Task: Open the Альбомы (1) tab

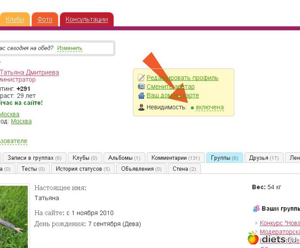Action: pyautogui.click(x=124, y=158)
